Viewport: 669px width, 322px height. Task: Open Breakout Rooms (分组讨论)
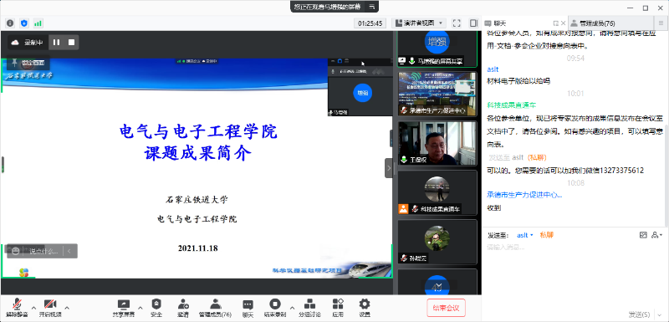(310, 308)
